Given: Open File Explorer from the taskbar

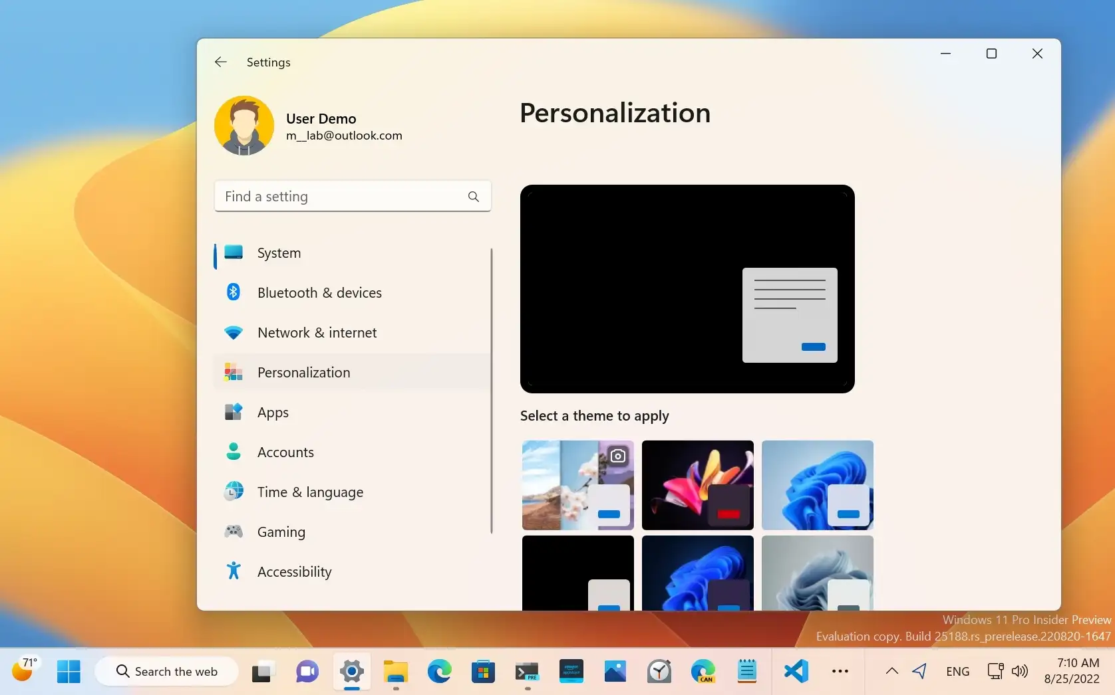Looking at the screenshot, I should 396,672.
